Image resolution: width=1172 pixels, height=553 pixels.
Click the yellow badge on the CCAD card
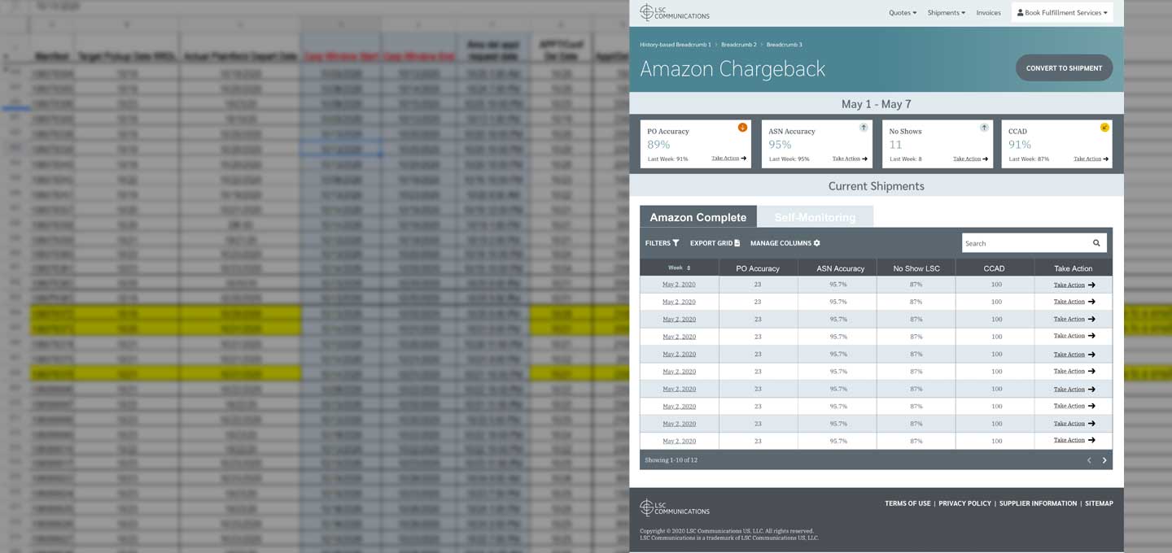pos(1104,127)
